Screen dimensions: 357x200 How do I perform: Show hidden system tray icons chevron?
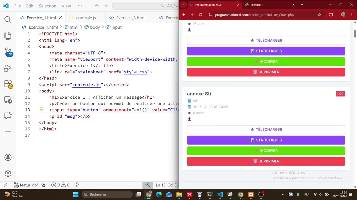(283, 194)
